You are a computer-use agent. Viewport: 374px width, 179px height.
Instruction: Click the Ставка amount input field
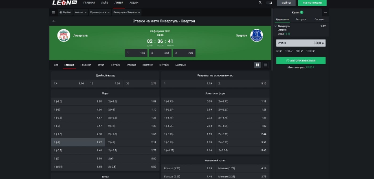[301, 43]
